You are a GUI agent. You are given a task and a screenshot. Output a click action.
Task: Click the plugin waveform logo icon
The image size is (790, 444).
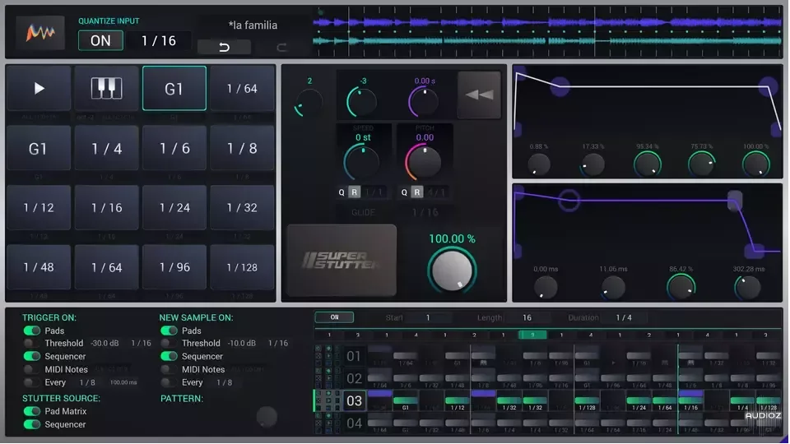39,33
